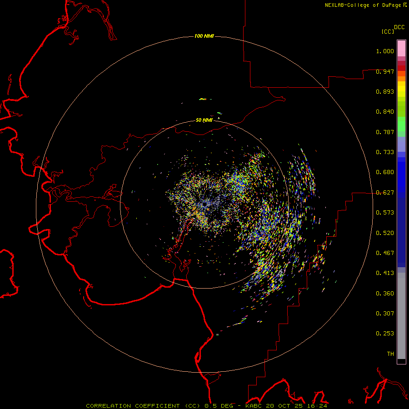The image size is (409, 409).
Task: Click the 0.413 legend value
Action: pyautogui.click(x=385, y=273)
